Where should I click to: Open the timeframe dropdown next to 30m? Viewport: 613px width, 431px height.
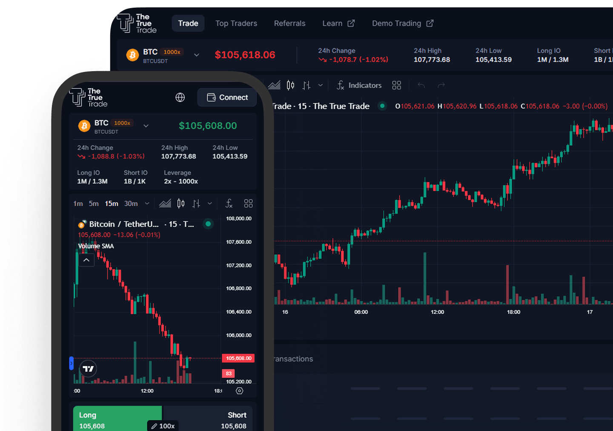[147, 204]
